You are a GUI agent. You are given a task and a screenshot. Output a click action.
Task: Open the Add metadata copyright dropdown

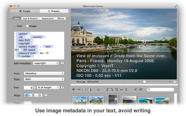coord(46,63)
